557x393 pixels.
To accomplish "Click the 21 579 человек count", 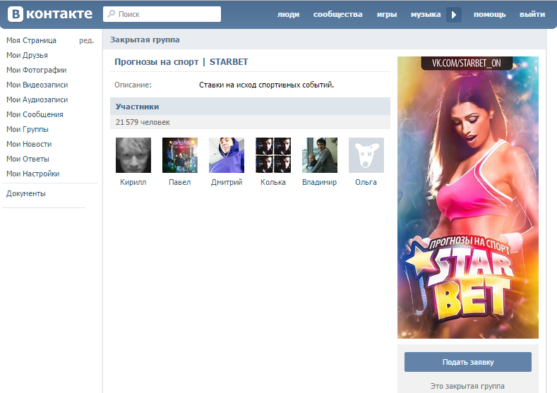I will [143, 123].
